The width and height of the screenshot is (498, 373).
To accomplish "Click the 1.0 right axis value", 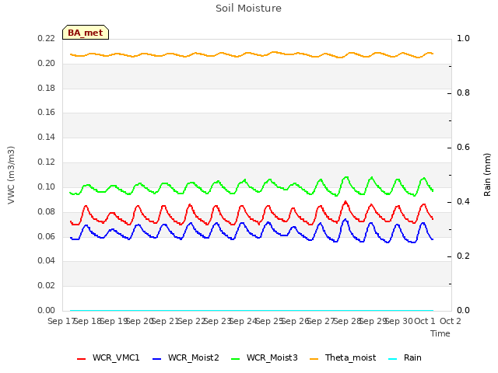I will tap(463, 38).
